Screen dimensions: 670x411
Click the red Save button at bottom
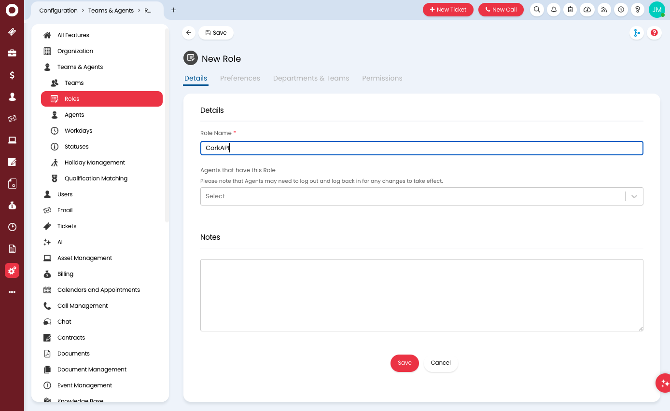coord(405,363)
